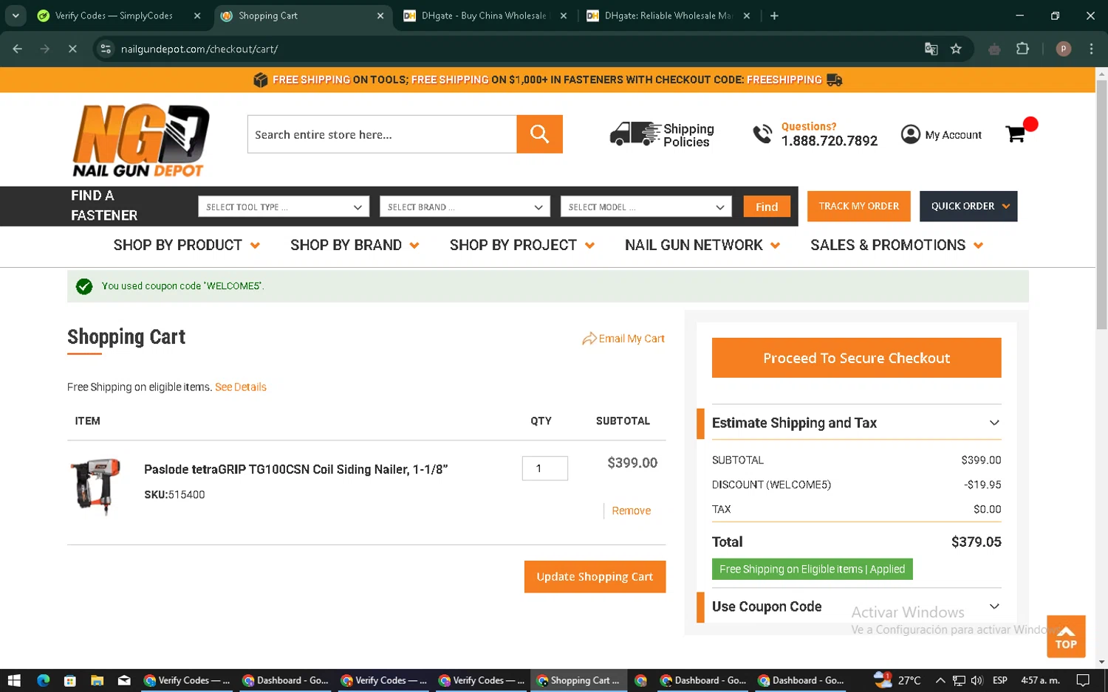Open new browser tab with plus button

tap(774, 15)
